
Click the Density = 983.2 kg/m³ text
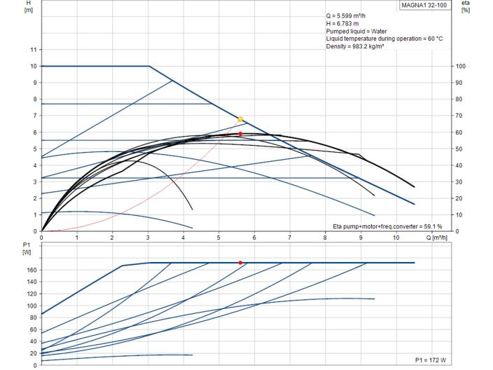coord(356,46)
